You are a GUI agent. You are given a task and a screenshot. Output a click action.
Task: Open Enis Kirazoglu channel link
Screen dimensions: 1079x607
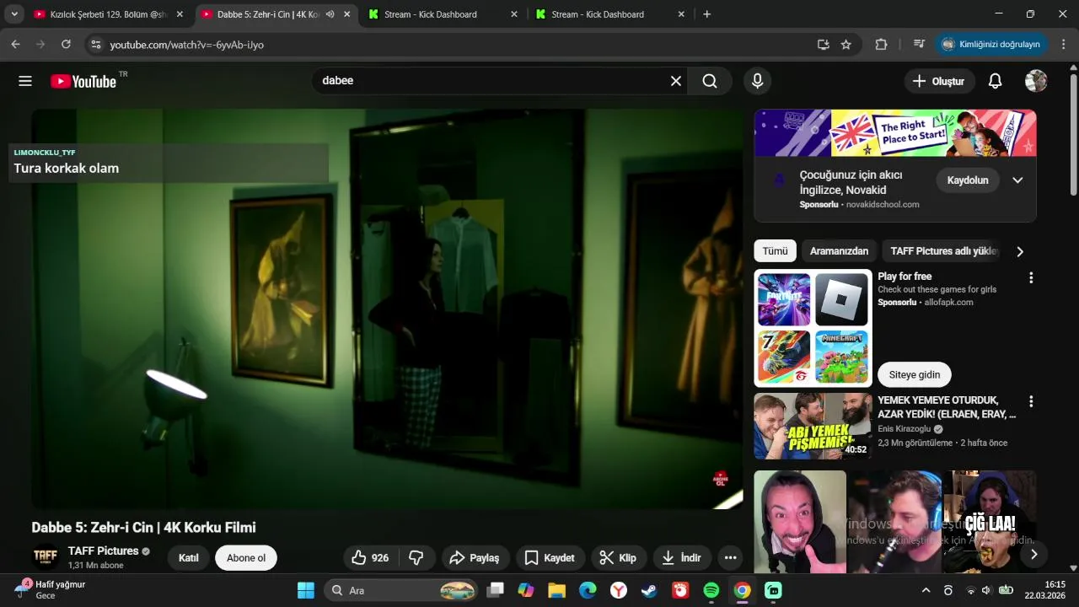[x=904, y=429]
